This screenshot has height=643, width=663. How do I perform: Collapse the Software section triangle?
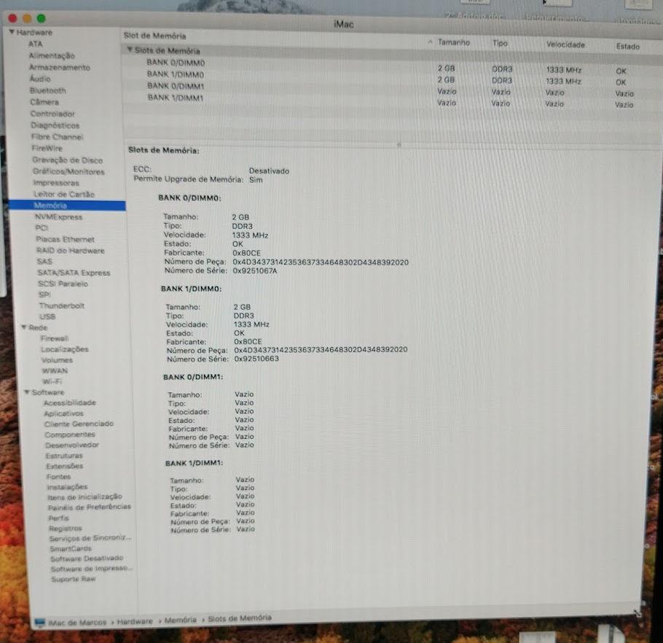coord(27,393)
